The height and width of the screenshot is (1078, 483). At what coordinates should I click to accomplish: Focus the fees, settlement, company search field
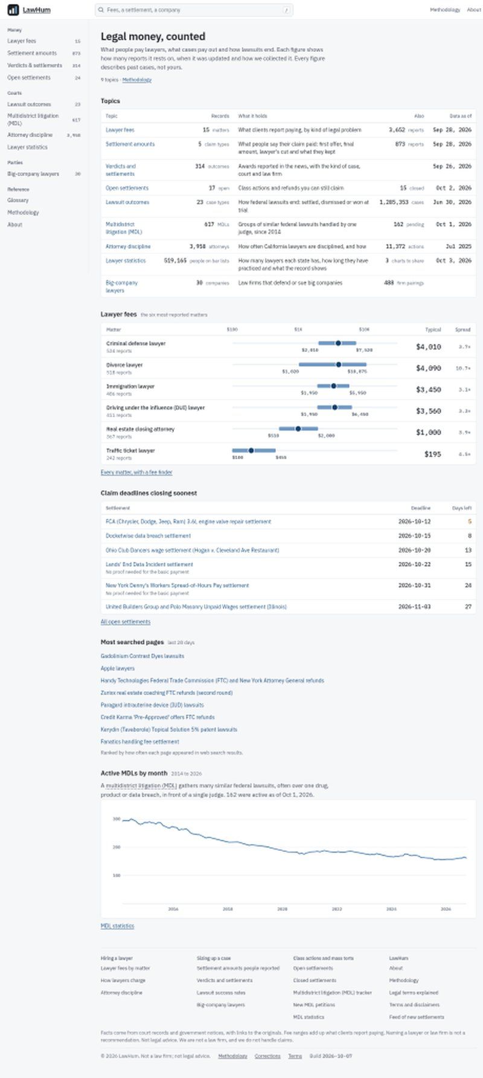[x=193, y=10]
